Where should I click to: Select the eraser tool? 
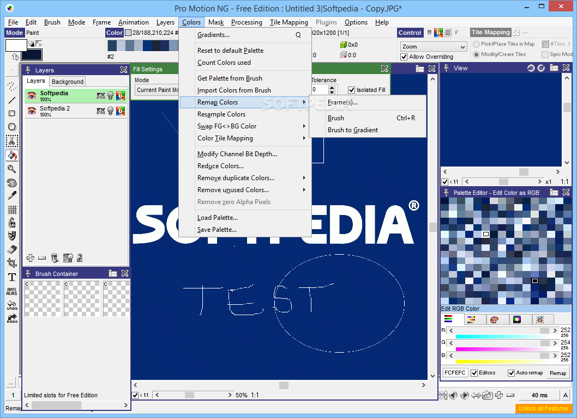tap(12, 249)
